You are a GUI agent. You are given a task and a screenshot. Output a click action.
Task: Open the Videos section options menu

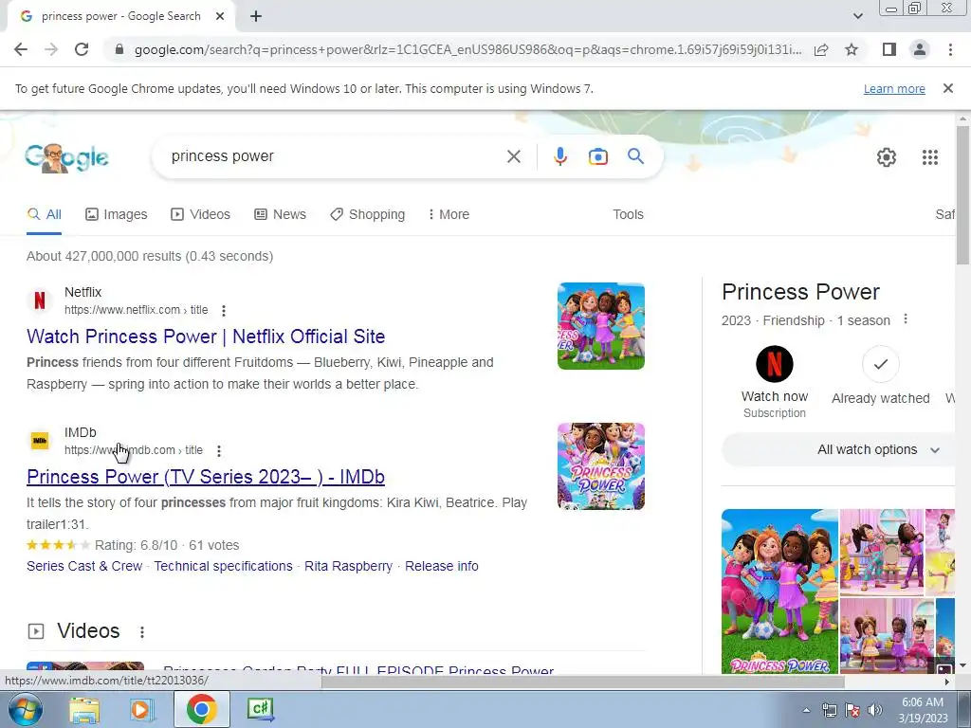(x=142, y=632)
